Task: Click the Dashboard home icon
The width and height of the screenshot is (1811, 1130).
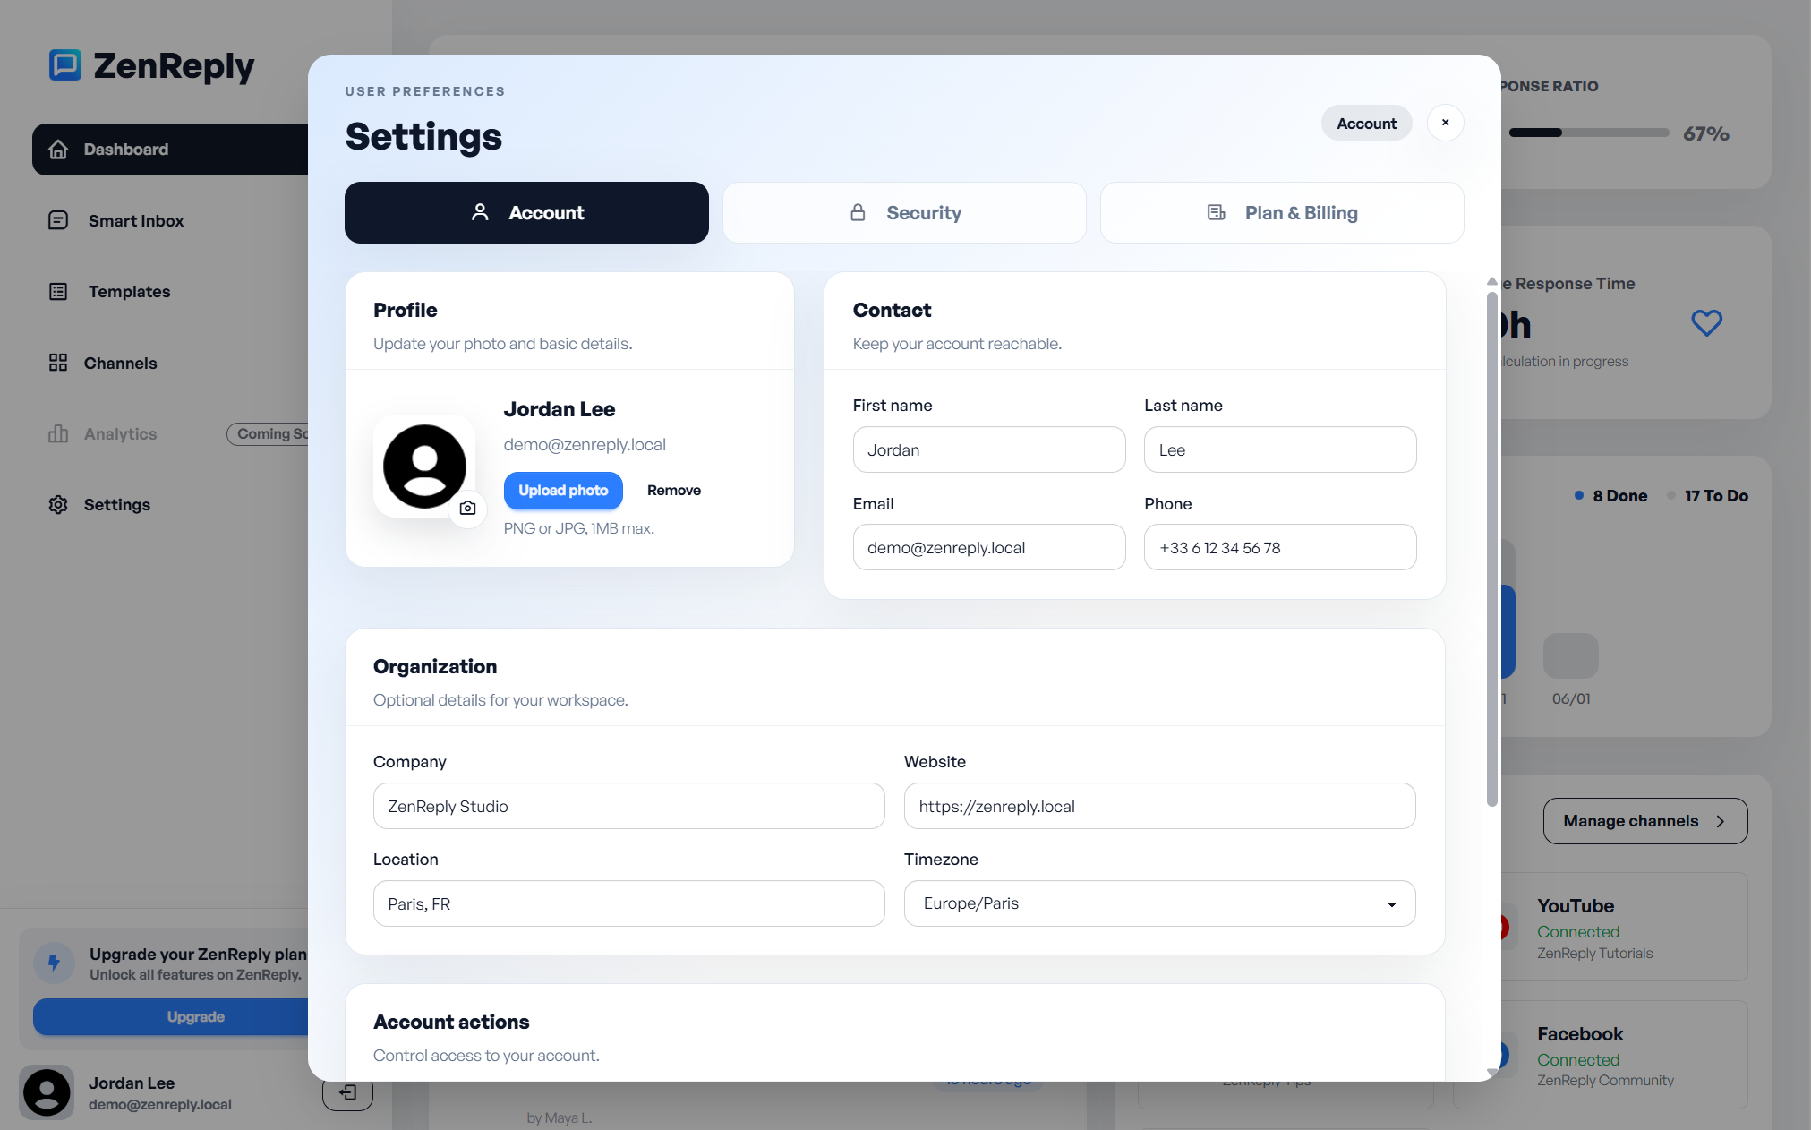Action: click(x=58, y=149)
